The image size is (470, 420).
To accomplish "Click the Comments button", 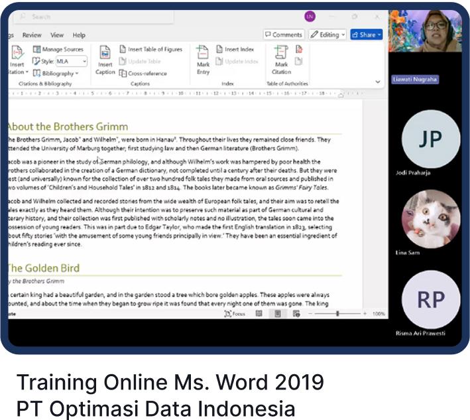I will (x=283, y=35).
